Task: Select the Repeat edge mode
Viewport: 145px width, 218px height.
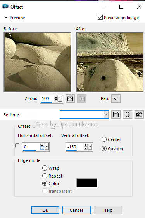Action: [x=45, y=176]
